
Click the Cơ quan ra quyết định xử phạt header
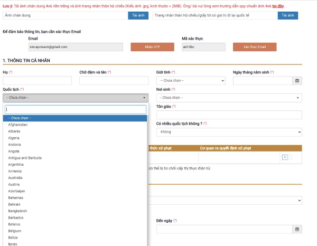[226, 148]
